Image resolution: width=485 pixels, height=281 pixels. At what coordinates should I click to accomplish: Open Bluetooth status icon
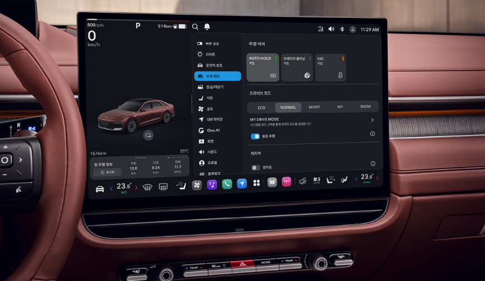click(342, 29)
